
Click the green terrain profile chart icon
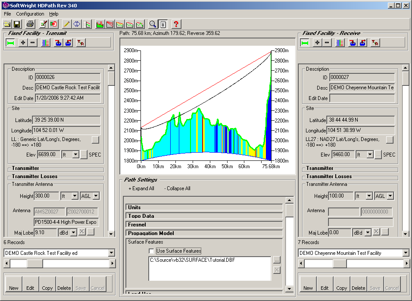(100, 24)
